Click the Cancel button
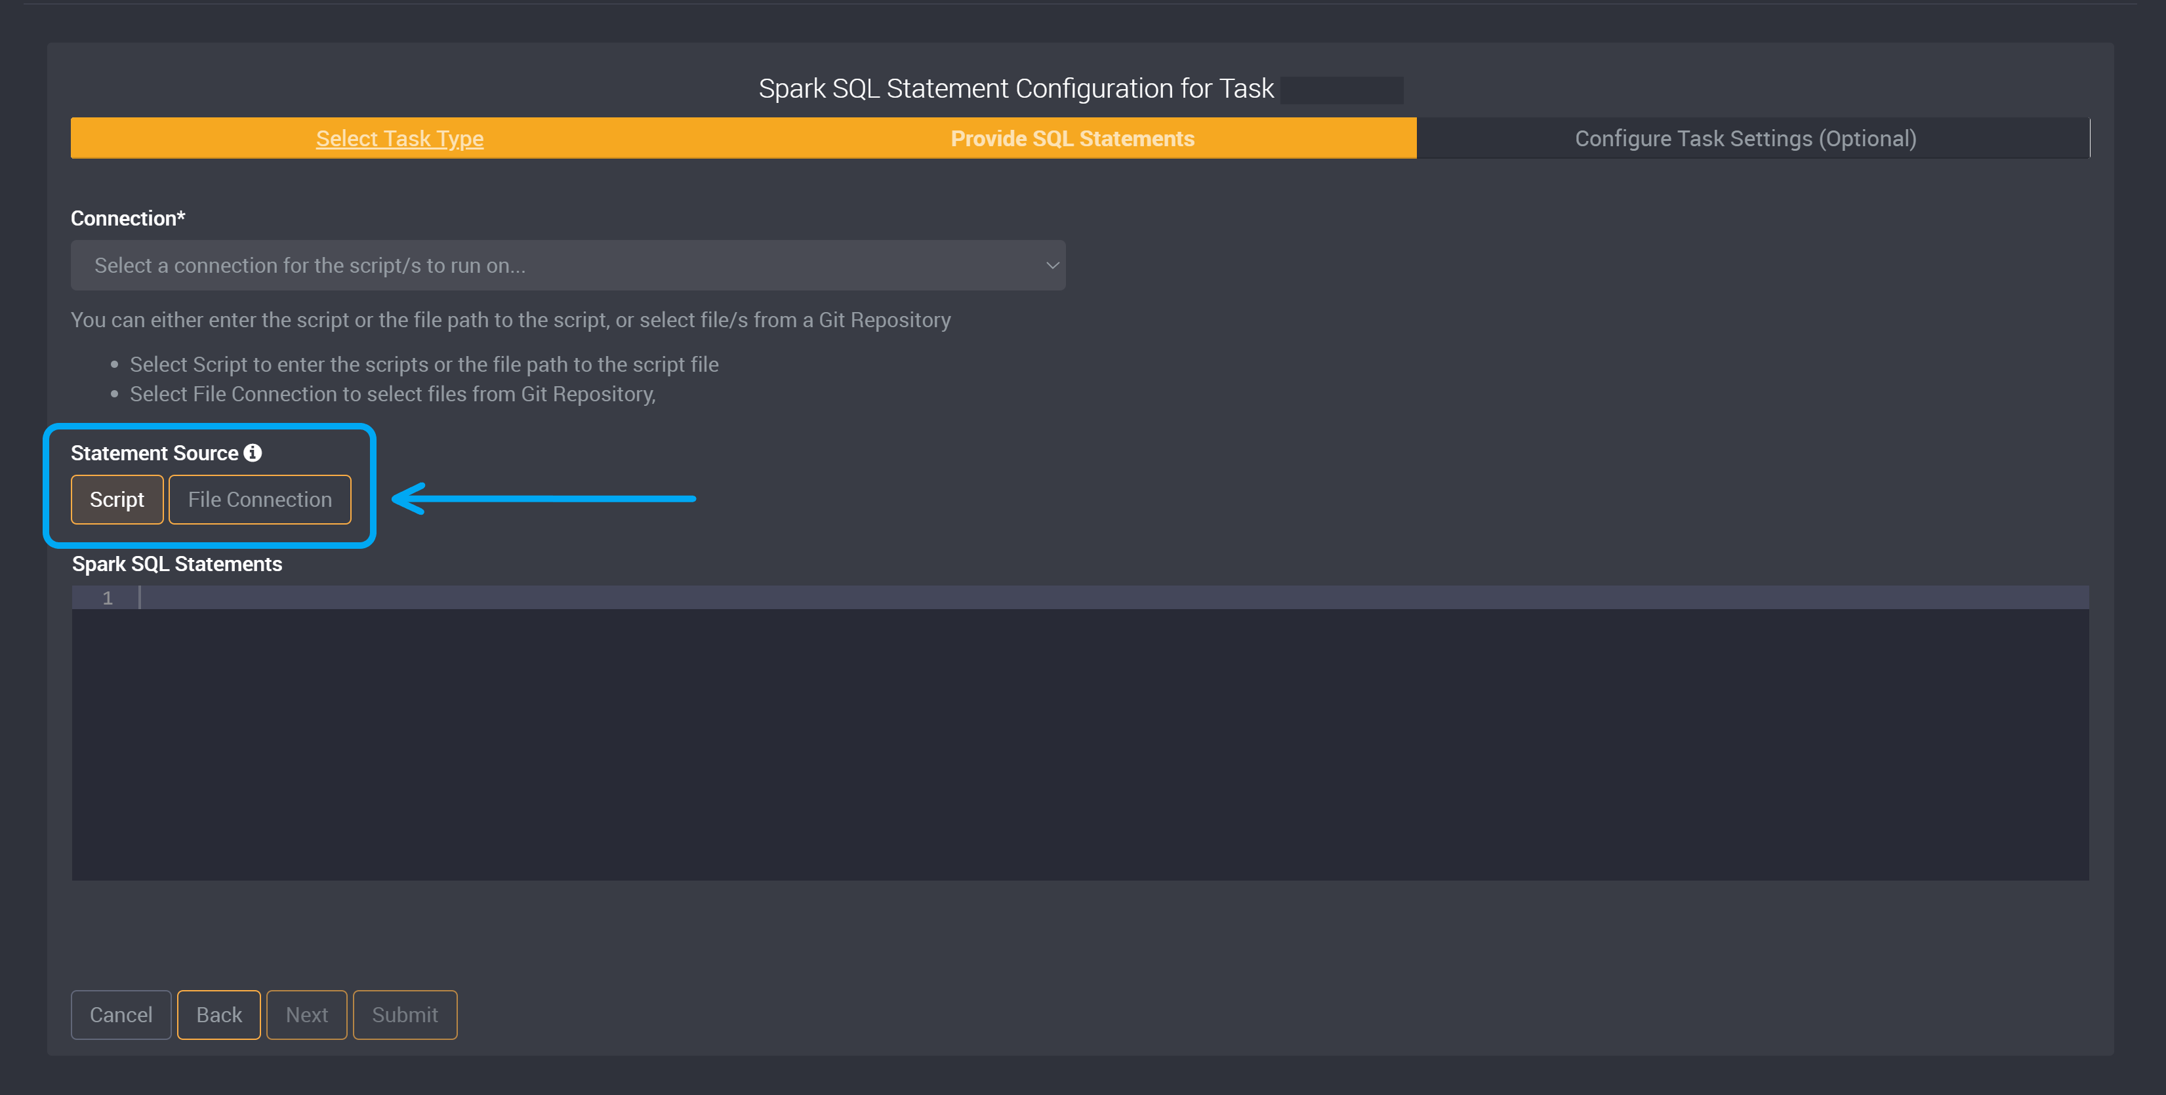 [x=121, y=1015]
